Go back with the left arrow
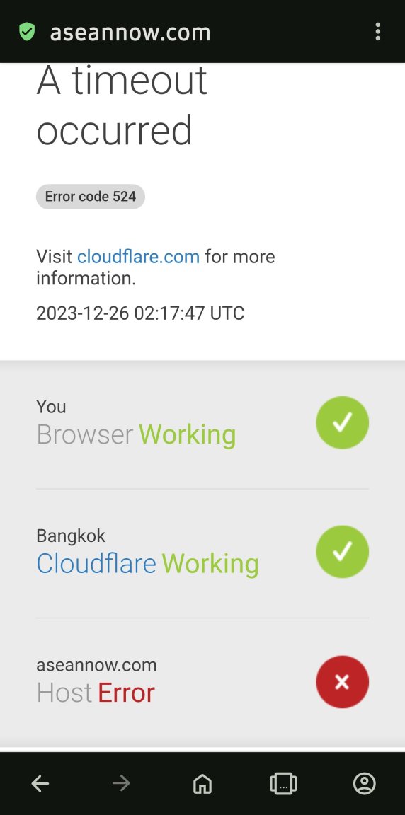 click(40, 783)
